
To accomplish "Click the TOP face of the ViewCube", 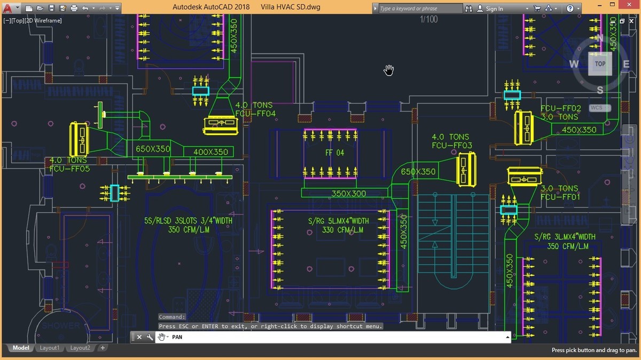I will [x=600, y=64].
